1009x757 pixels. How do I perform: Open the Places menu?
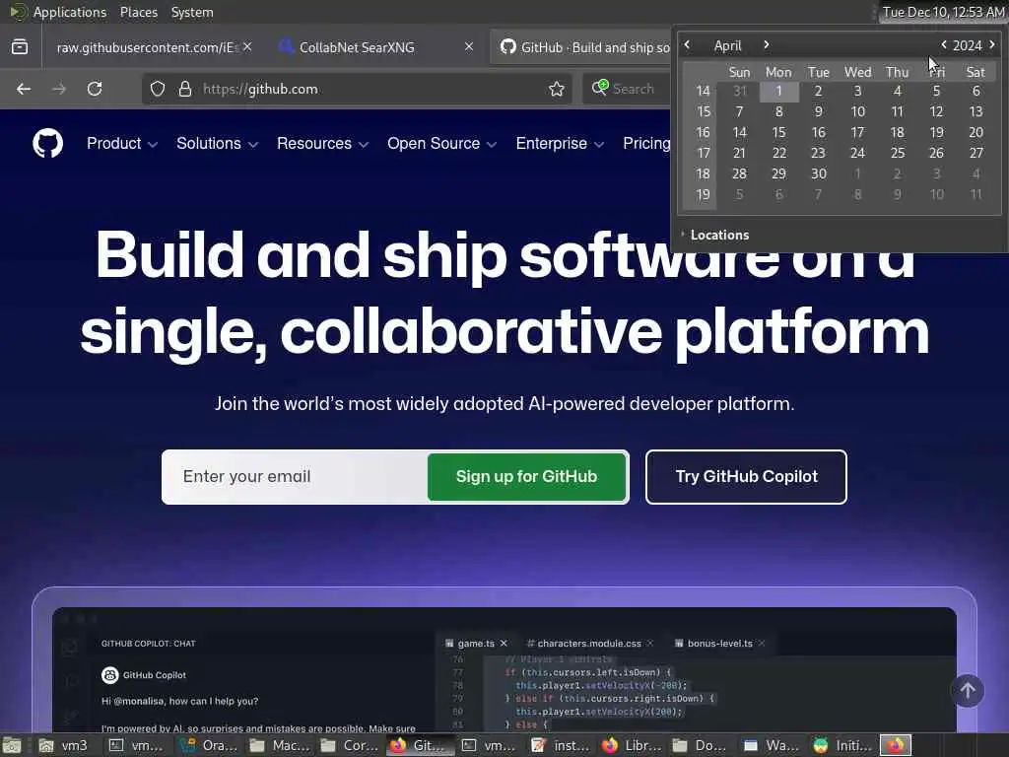138,12
